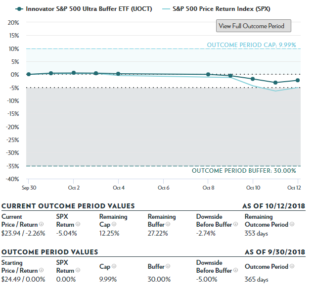Click the 27.22% Remaining Buffer value
The image size is (315, 296).
click(158, 233)
